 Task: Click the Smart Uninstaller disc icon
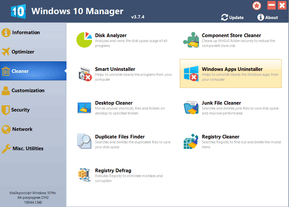pyautogui.click(x=85, y=74)
